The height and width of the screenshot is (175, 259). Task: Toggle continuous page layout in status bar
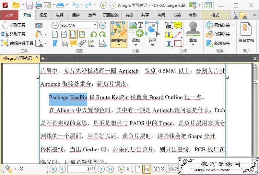pos(147,169)
